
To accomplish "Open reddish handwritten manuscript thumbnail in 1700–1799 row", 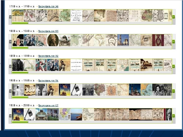I will click(x=111, y=15).
